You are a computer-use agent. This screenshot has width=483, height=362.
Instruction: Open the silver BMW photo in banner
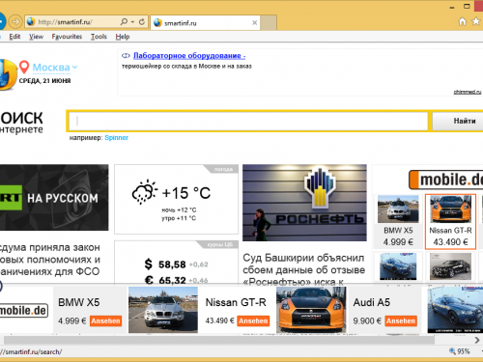click(163, 310)
